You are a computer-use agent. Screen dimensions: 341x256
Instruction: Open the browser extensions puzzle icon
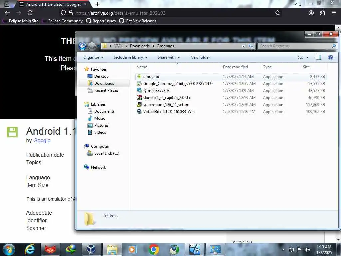pos(322,13)
